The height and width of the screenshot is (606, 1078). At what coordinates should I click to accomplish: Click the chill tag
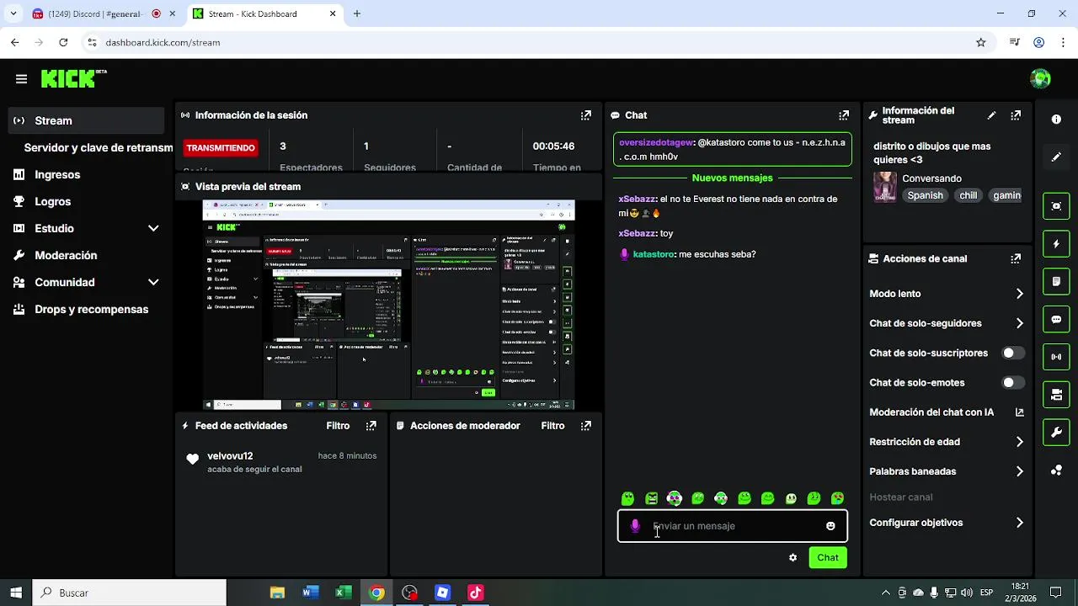(969, 195)
